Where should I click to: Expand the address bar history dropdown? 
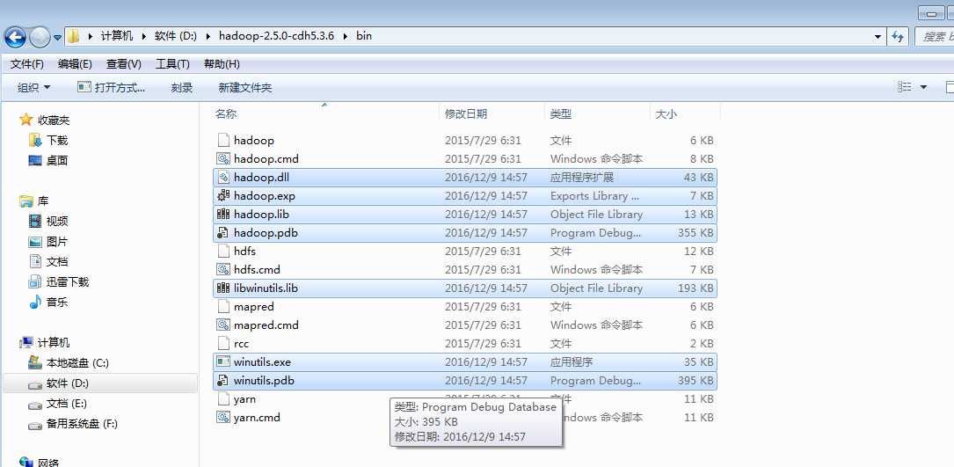pos(878,37)
